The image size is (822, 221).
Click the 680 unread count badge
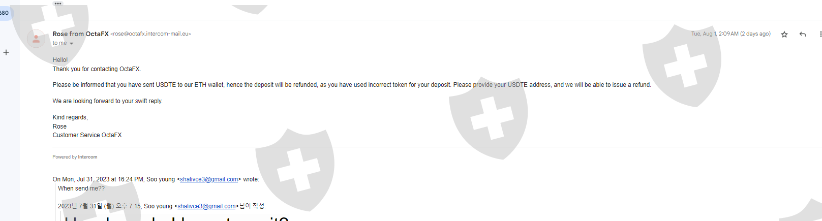point(5,13)
